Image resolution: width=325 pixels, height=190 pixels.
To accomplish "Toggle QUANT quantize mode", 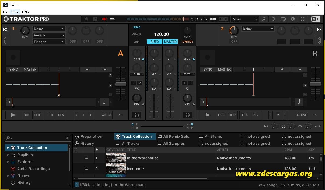I will (x=137, y=34).
